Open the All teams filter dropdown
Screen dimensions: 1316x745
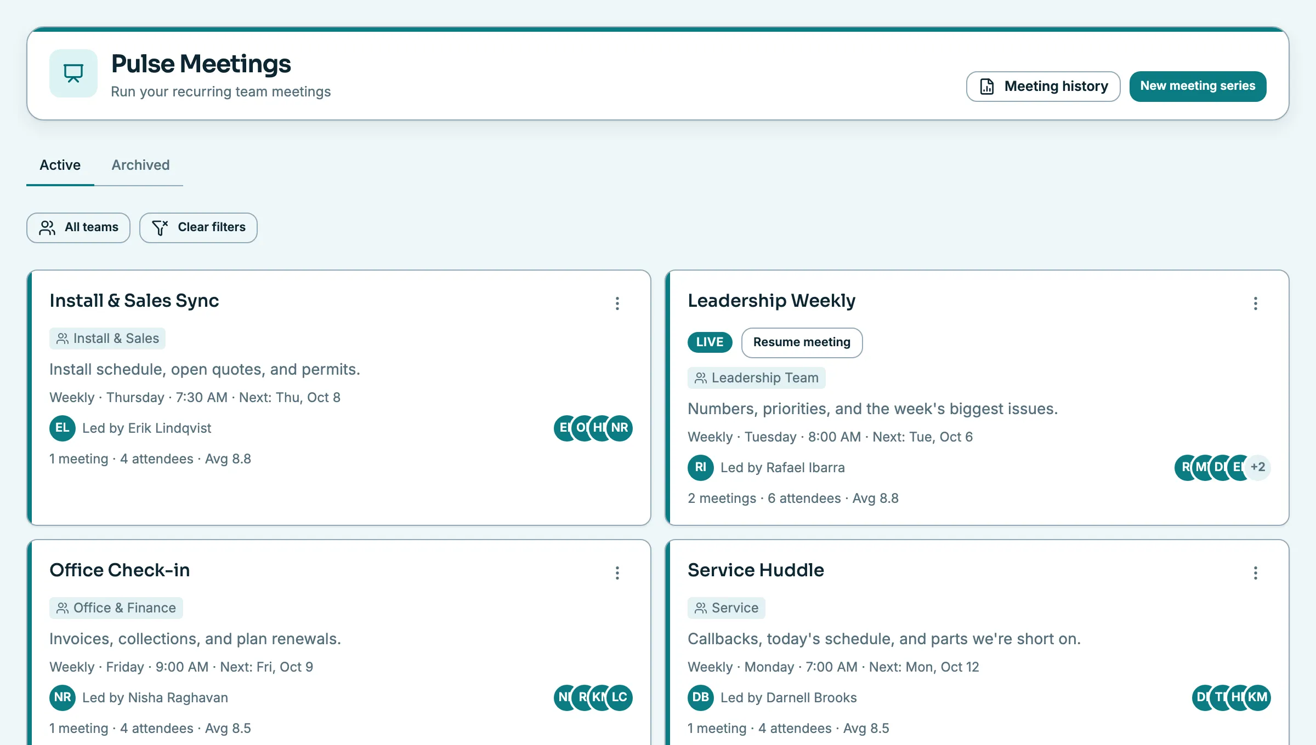click(x=78, y=228)
